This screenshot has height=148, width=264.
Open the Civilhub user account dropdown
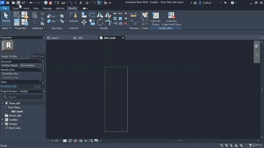pyautogui.click(x=221, y=3)
